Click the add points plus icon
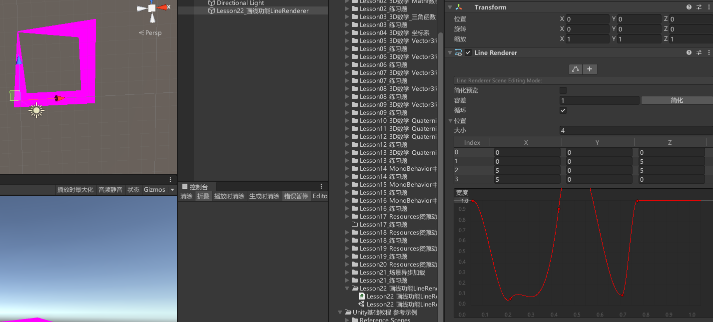Viewport: 713px width, 322px height. [590, 69]
